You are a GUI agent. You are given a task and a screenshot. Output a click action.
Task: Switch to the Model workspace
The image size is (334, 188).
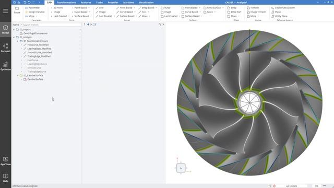click(6, 29)
